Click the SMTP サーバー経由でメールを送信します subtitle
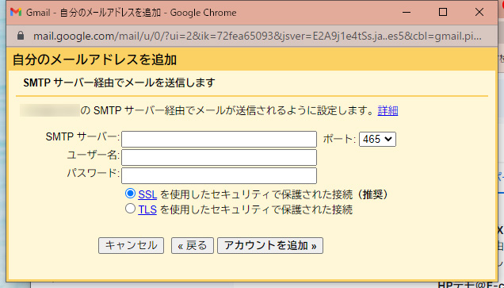 click(x=119, y=83)
